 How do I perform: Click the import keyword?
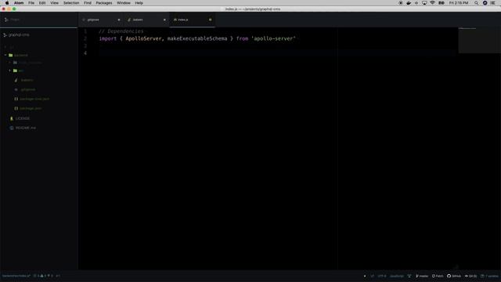(108, 38)
